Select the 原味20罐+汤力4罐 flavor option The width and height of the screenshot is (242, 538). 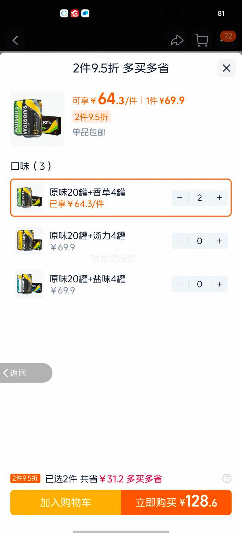(121, 241)
